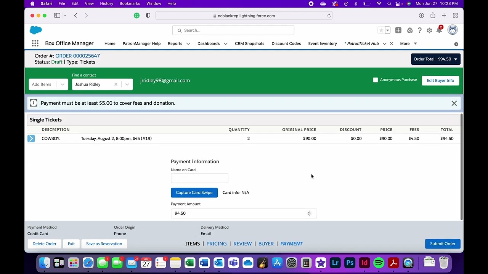The image size is (488, 274).
Task: Open the Trailhead guidance icon in header
Action: tap(410, 30)
